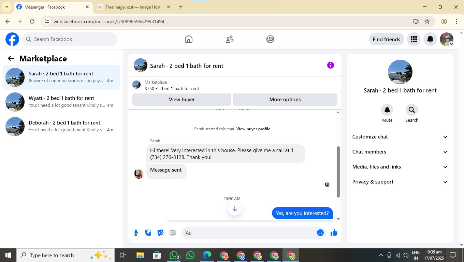Image resolution: width=464 pixels, height=262 pixels.
Task: Jump to latest message arrow button
Action: (x=235, y=209)
